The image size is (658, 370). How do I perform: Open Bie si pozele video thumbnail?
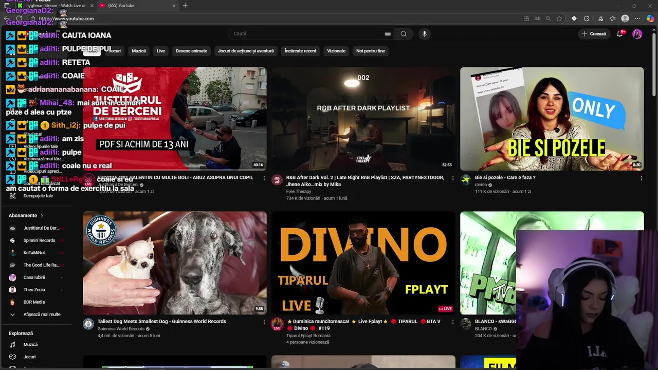point(552,119)
